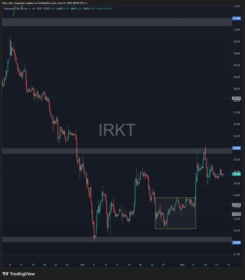Click the Ноя month label on the time axis

tap(182, 265)
